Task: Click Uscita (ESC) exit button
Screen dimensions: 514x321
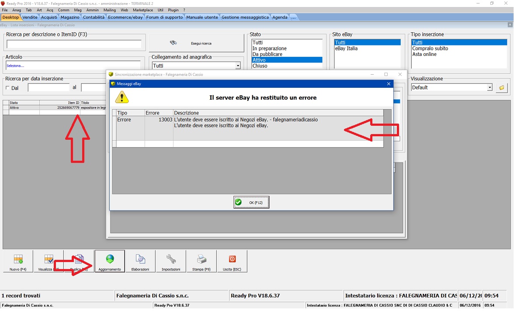Action: 232,261
